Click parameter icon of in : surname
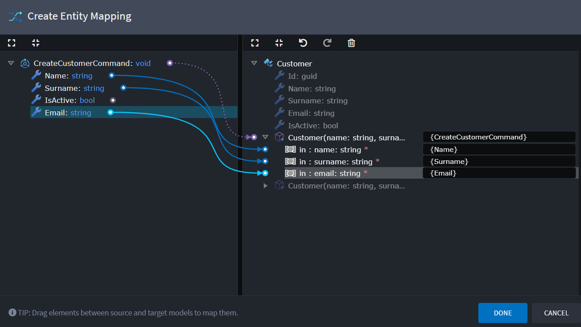Viewport: 581px width, 327px height. pos(290,161)
